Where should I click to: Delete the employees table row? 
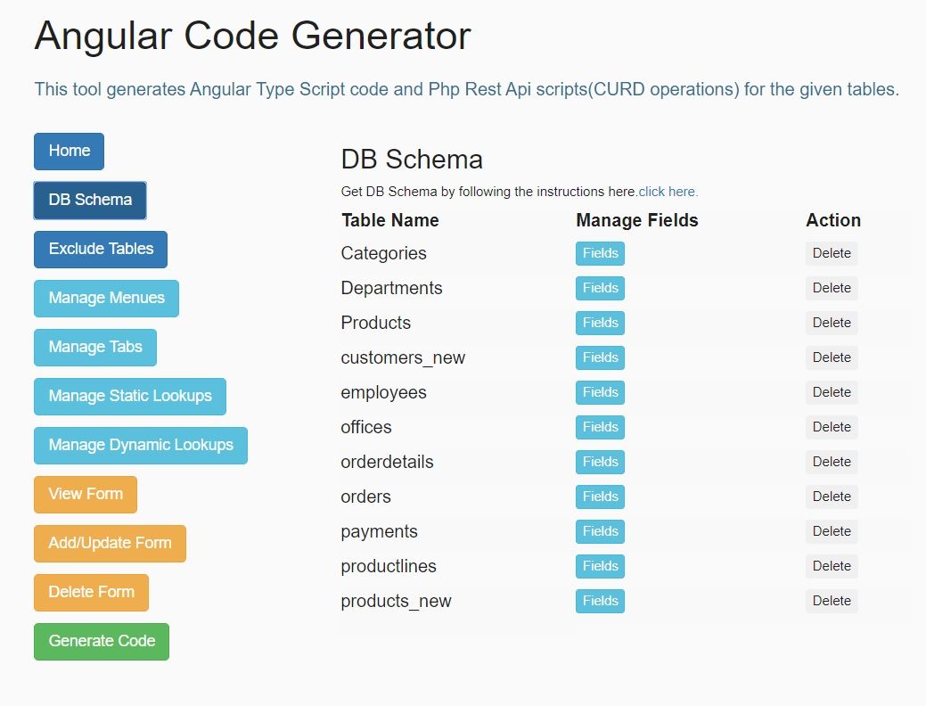tap(832, 393)
